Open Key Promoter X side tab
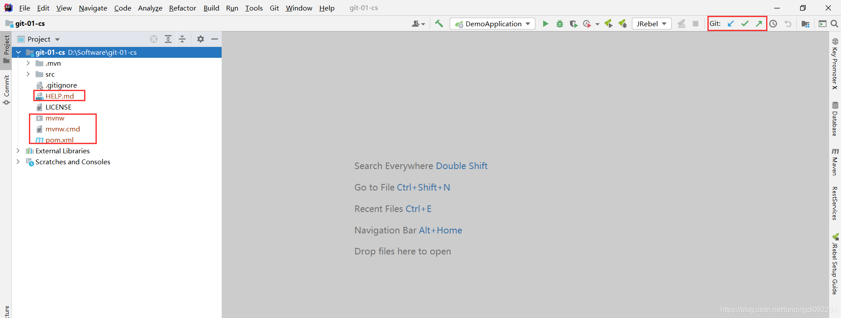Viewport: 841px width, 318px height. (835, 64)
